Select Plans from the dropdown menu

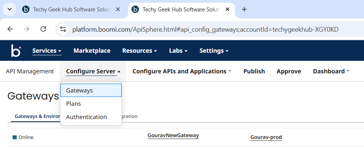pyautogui.click(x=73, y=104)
